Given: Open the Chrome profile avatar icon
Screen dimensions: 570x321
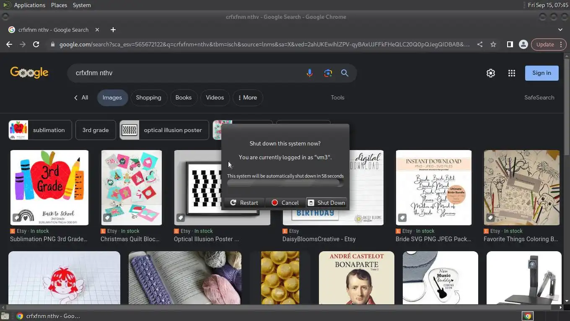Looking at the screenshot, I should click(523, 44).
